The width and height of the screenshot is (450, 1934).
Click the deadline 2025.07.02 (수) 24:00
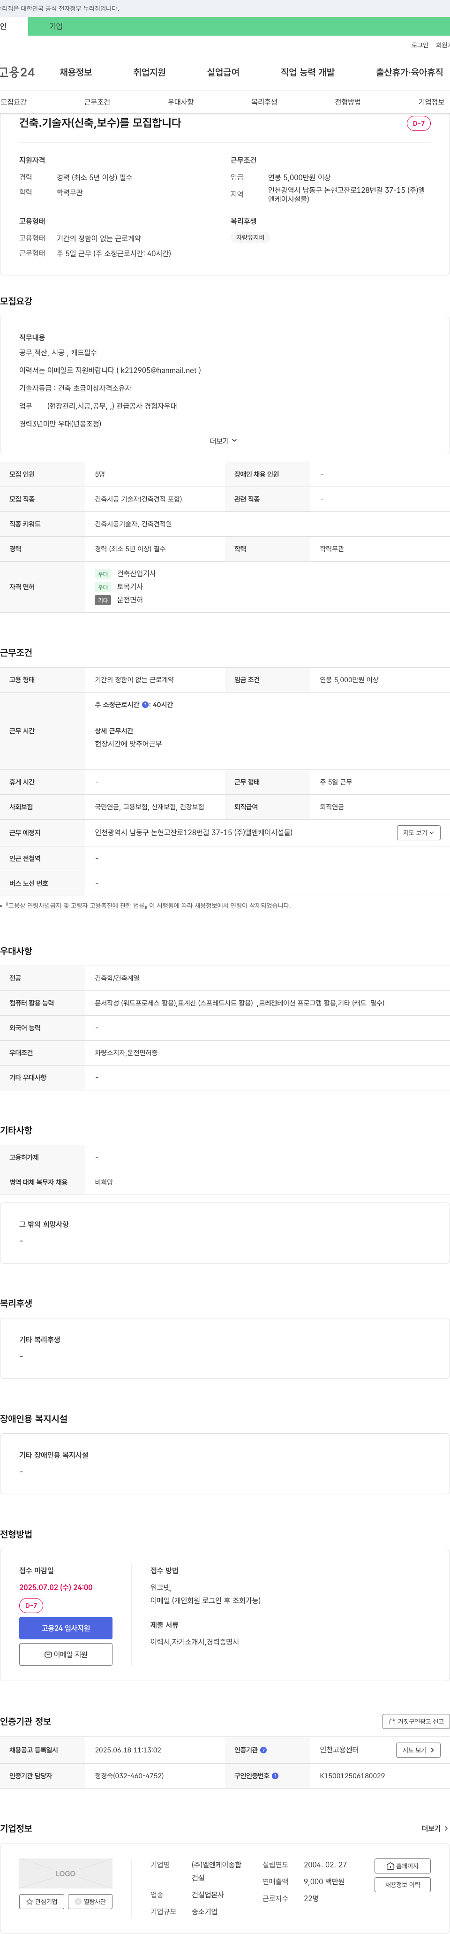coord(56,1587)
